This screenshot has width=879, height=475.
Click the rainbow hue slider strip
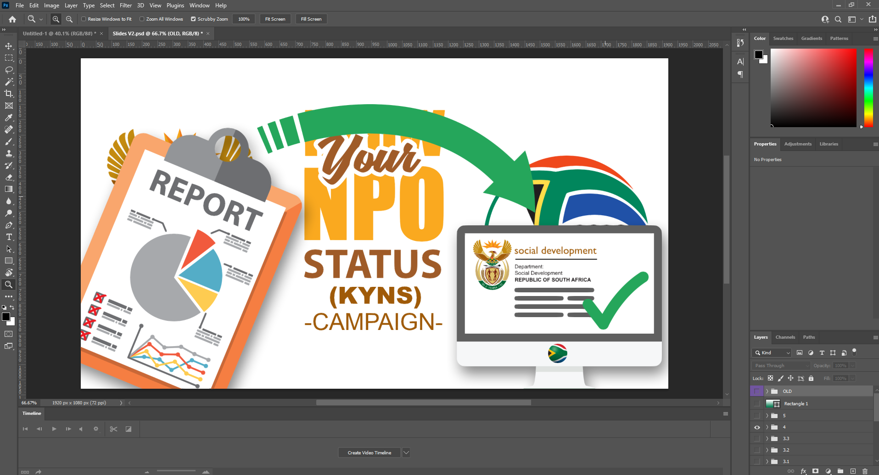pyautogui.click(x=868, y=87)
